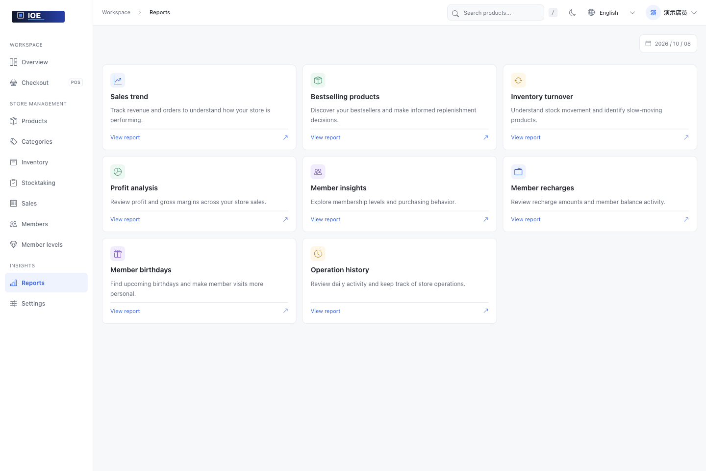Open Overview in the sidebar

(x=46, y=62)
